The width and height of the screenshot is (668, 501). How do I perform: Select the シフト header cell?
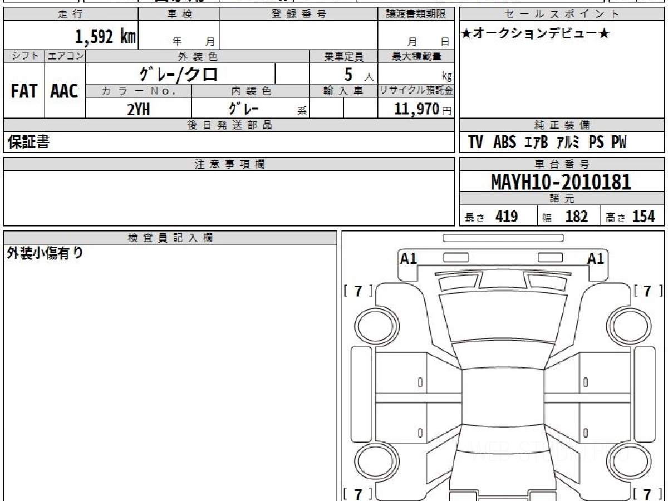(24, 56)
